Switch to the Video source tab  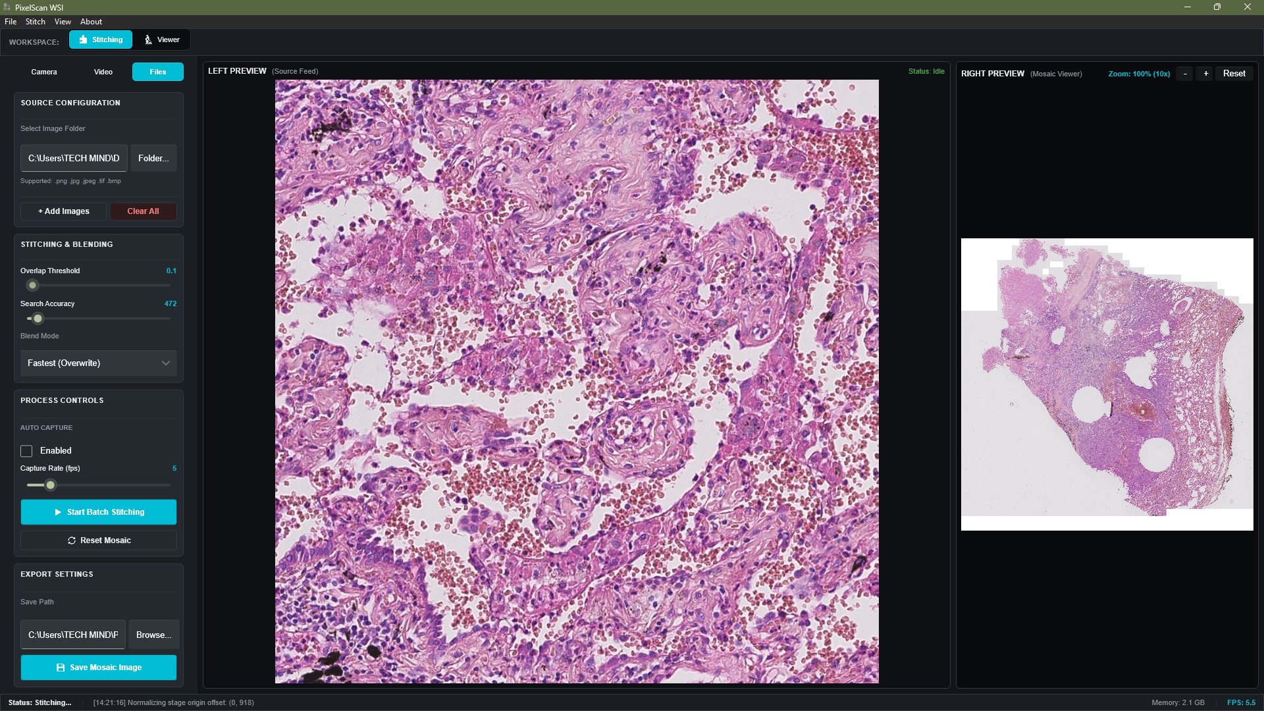[x=103, y=72]
